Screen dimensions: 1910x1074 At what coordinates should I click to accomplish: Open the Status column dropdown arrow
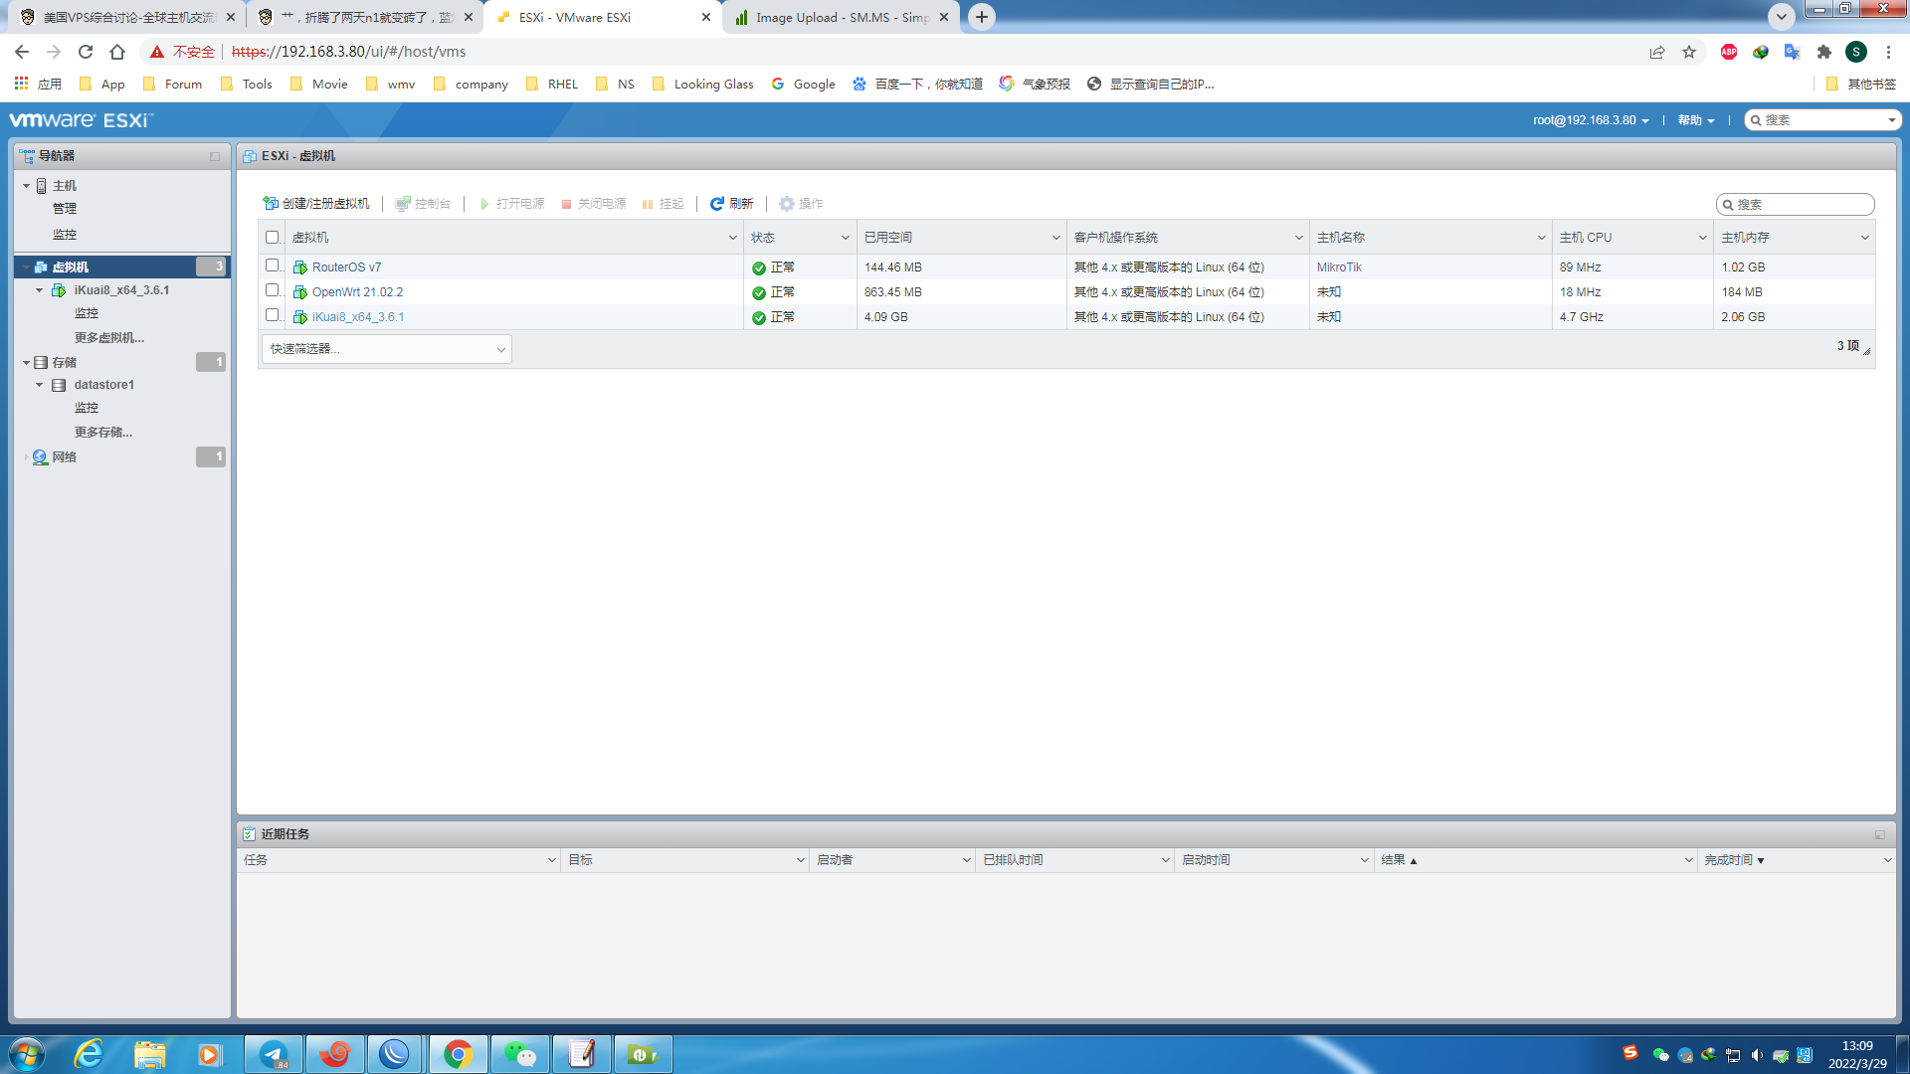[845, 238]
